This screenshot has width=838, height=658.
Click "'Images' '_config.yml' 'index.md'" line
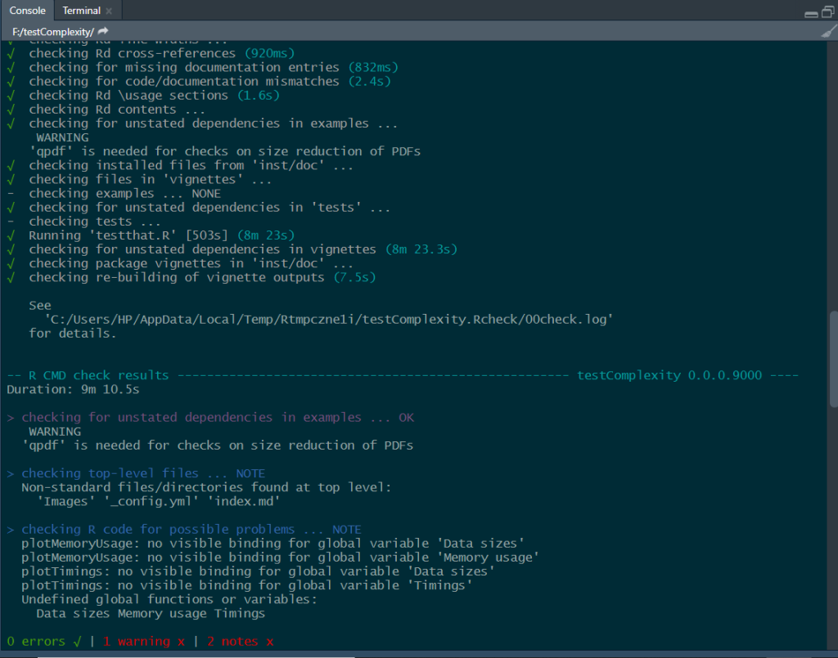click(159, 502)
